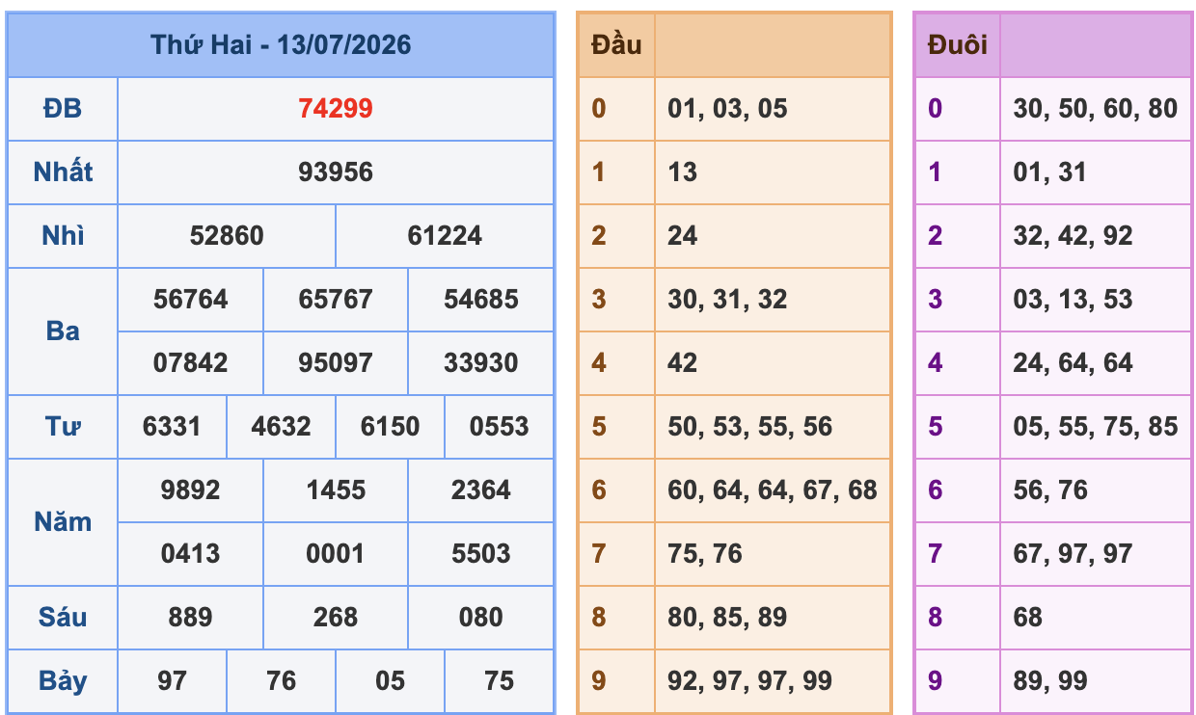Select fifth prize number 9892
This screenshot has height=715, width=1196.
(191, 490)
